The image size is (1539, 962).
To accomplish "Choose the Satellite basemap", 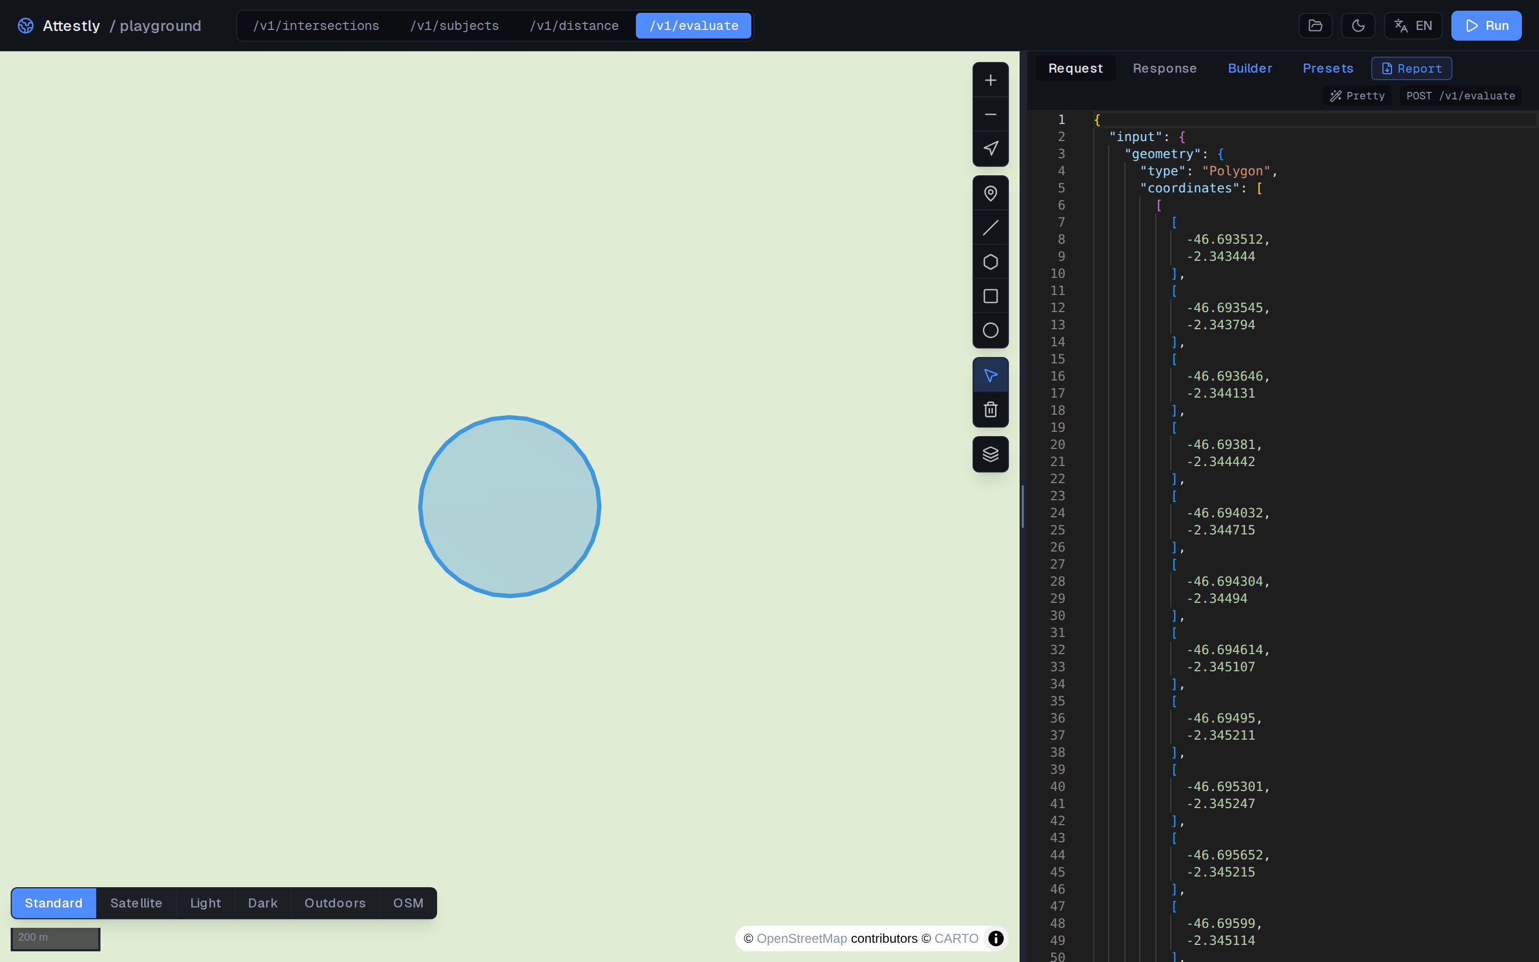I will (x=136, y=903).
